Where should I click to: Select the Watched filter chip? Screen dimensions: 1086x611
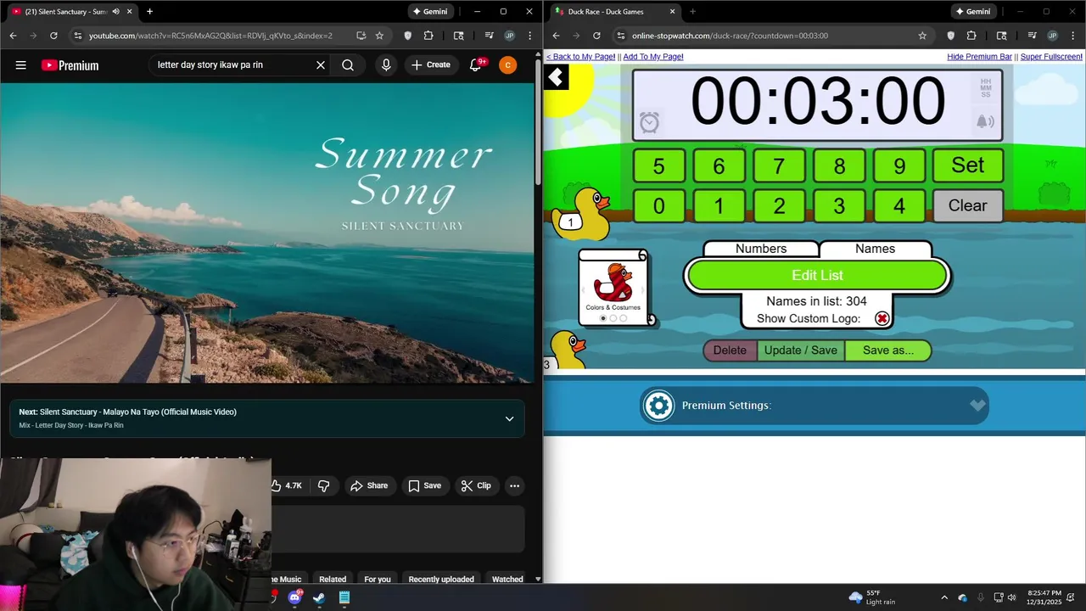click(x=507, y=579)
